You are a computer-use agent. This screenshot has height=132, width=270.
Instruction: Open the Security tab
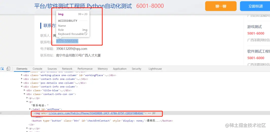point(136,69)
